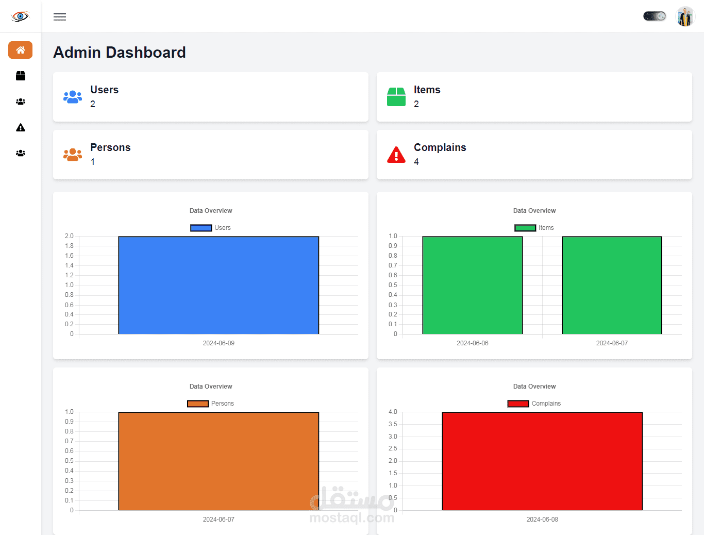Click the 1.8 tick on the Users chart axis

click(x=69, y=246)
